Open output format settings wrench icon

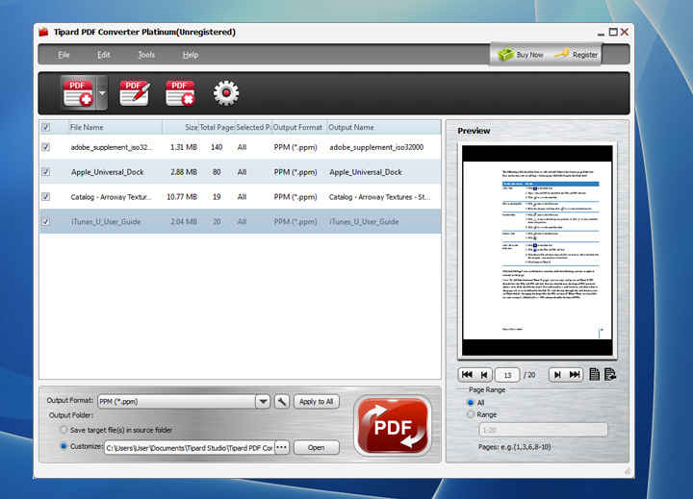click(x=282, y=402)
